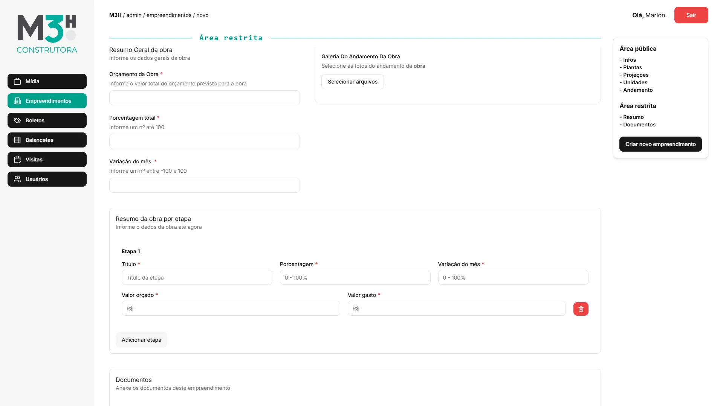Viewport: 723px width, 406px height.
Task: Click Selecionar arquivos for gallery photos
Action: point(352,82)
